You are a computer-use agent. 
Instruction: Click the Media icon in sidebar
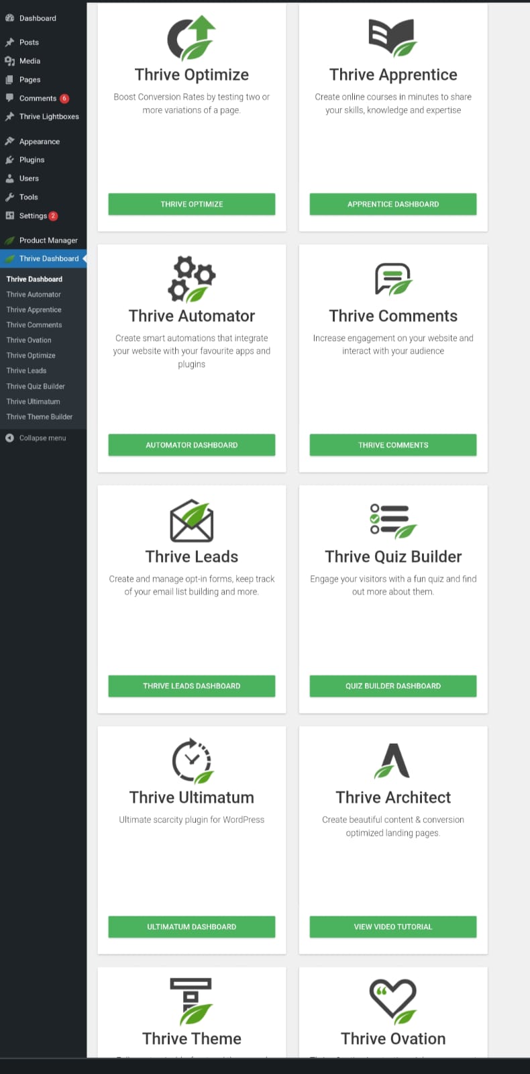(x=9, y=61)
